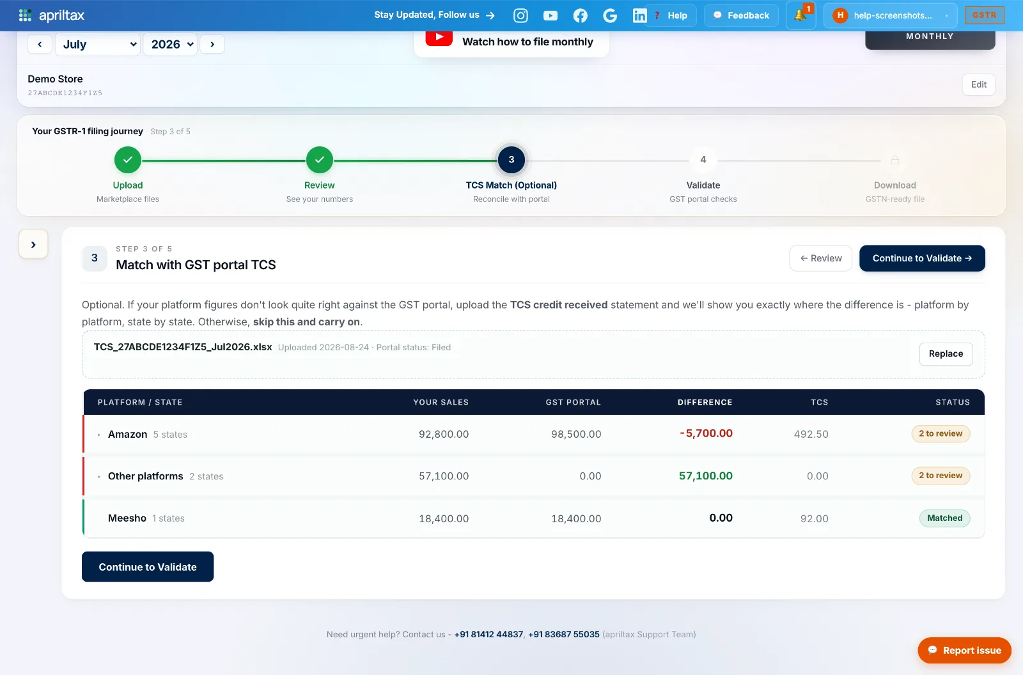Click the MONTHLY tab
This screenshot has height=675, width=1023.
tap(930, 37)
